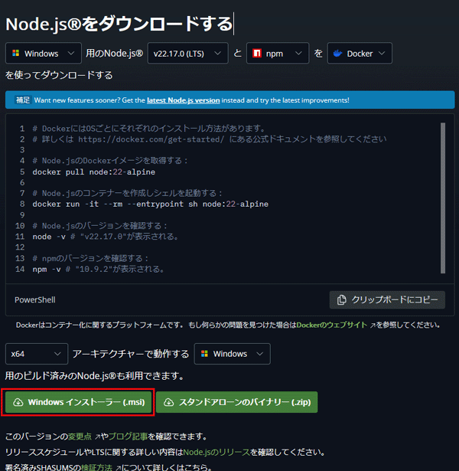The height and width of the screenshot is (471, 459).
Task: Click the スタンドアローンのバイナリー (.zip) button
Action: [x=236, y=402]
